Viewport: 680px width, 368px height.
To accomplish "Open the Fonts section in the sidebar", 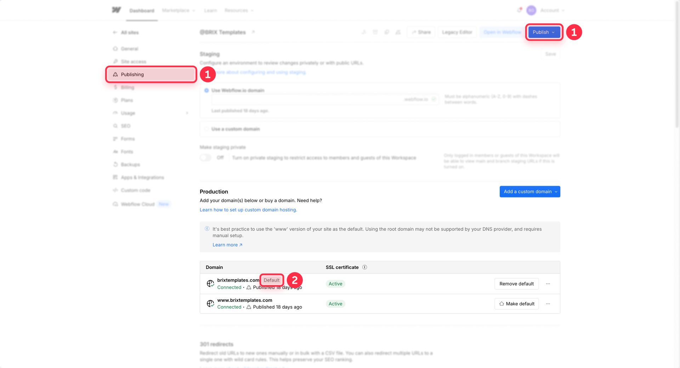I will coord(127,152).
